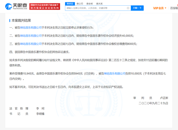Open the 查关系 tab
This screenshot has height=130, width=178.
tap(99, 4)
